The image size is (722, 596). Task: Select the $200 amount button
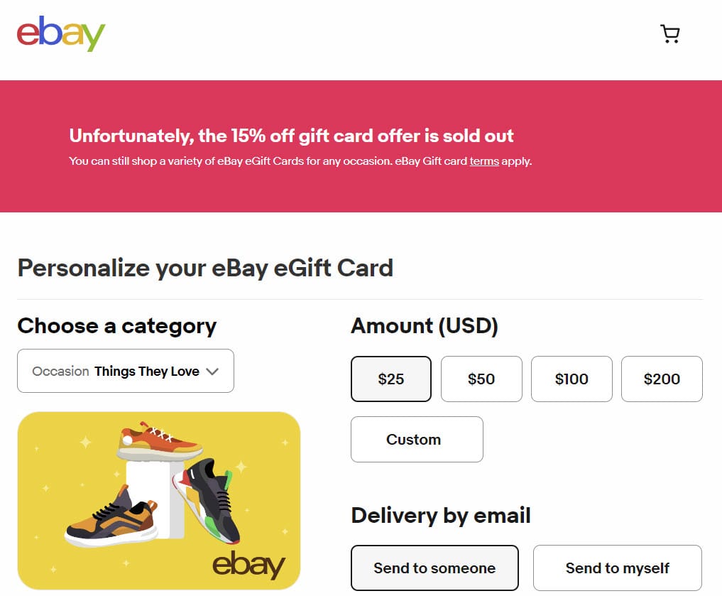point(662,379)
